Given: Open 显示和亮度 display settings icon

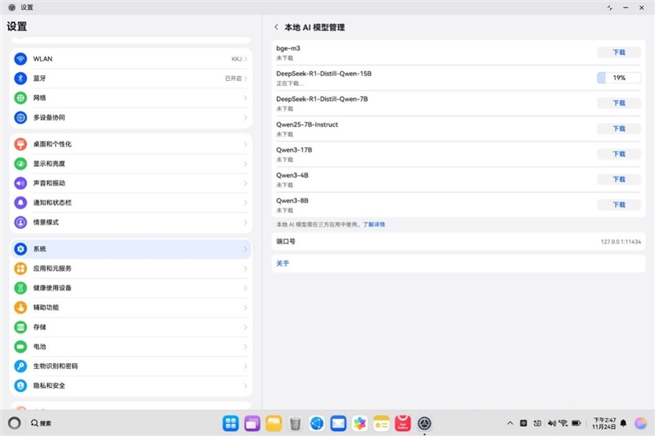Looking at the screenshot, I should 21,164.
